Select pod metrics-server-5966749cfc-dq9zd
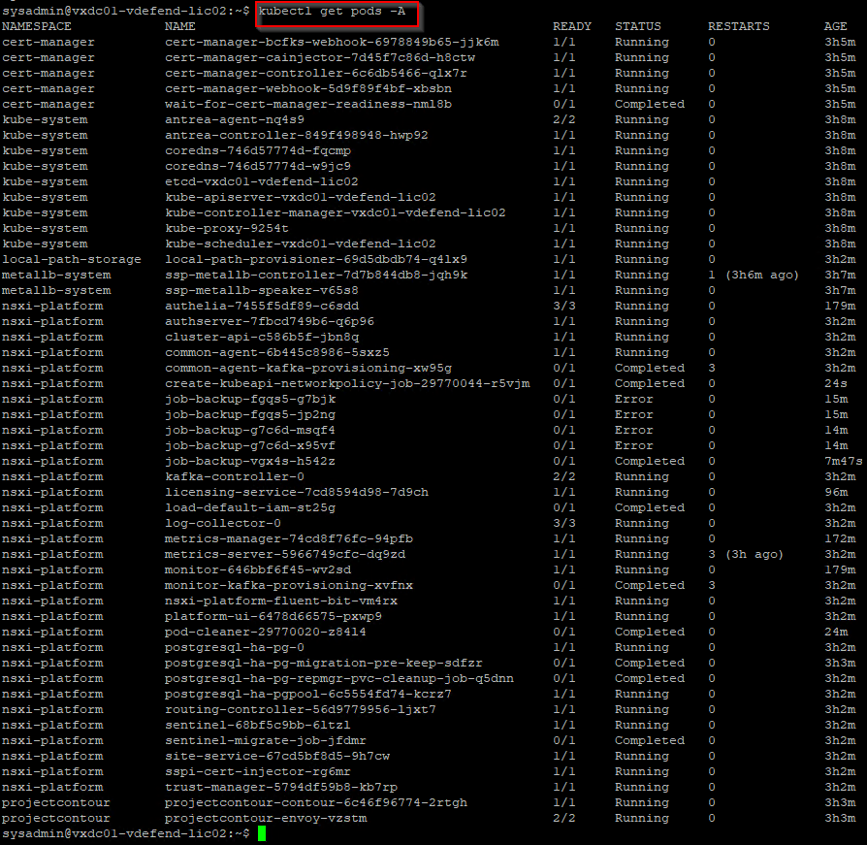The width and height of the screenshot is (867, 845). coord(285,554)
